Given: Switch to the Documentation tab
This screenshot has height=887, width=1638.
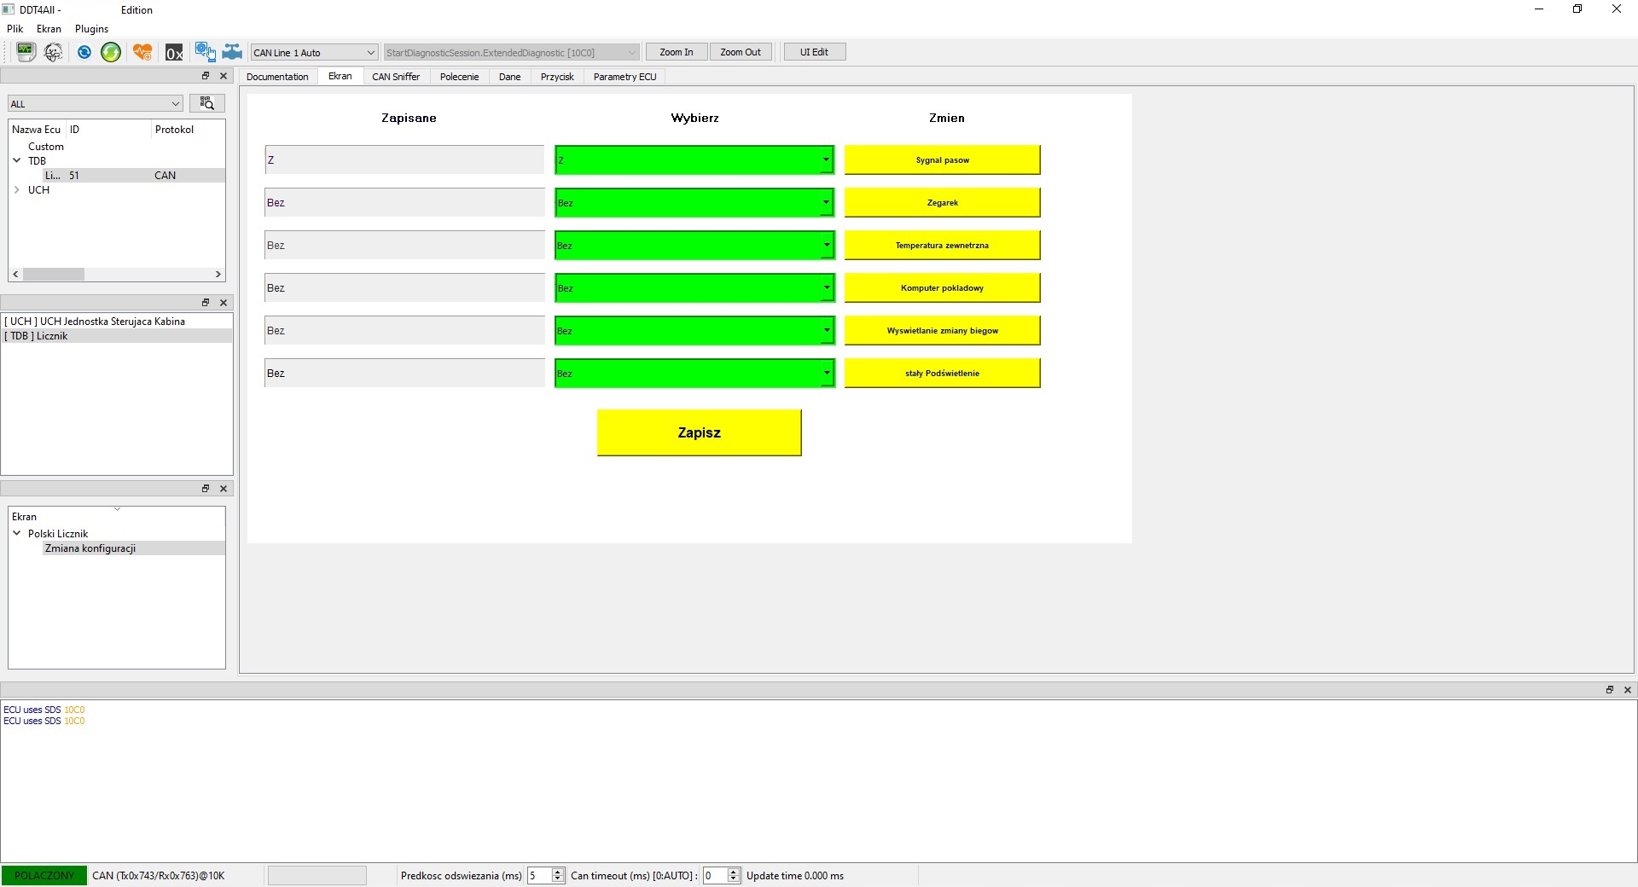Looking at the screenshot, I should 277,77.
